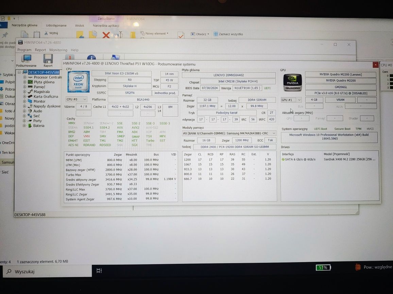The width and height of the screenshot is (393, 294).
Task: Click the Nowy element button in Explorer
Action: point(154,33)
